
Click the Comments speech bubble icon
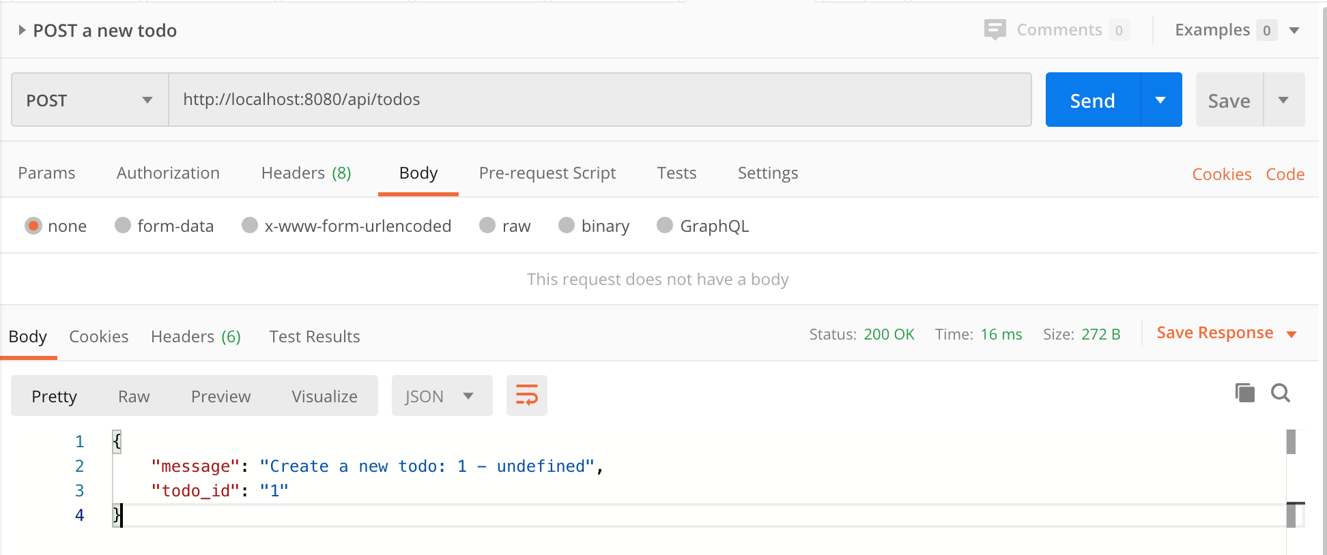pos(995,30)
